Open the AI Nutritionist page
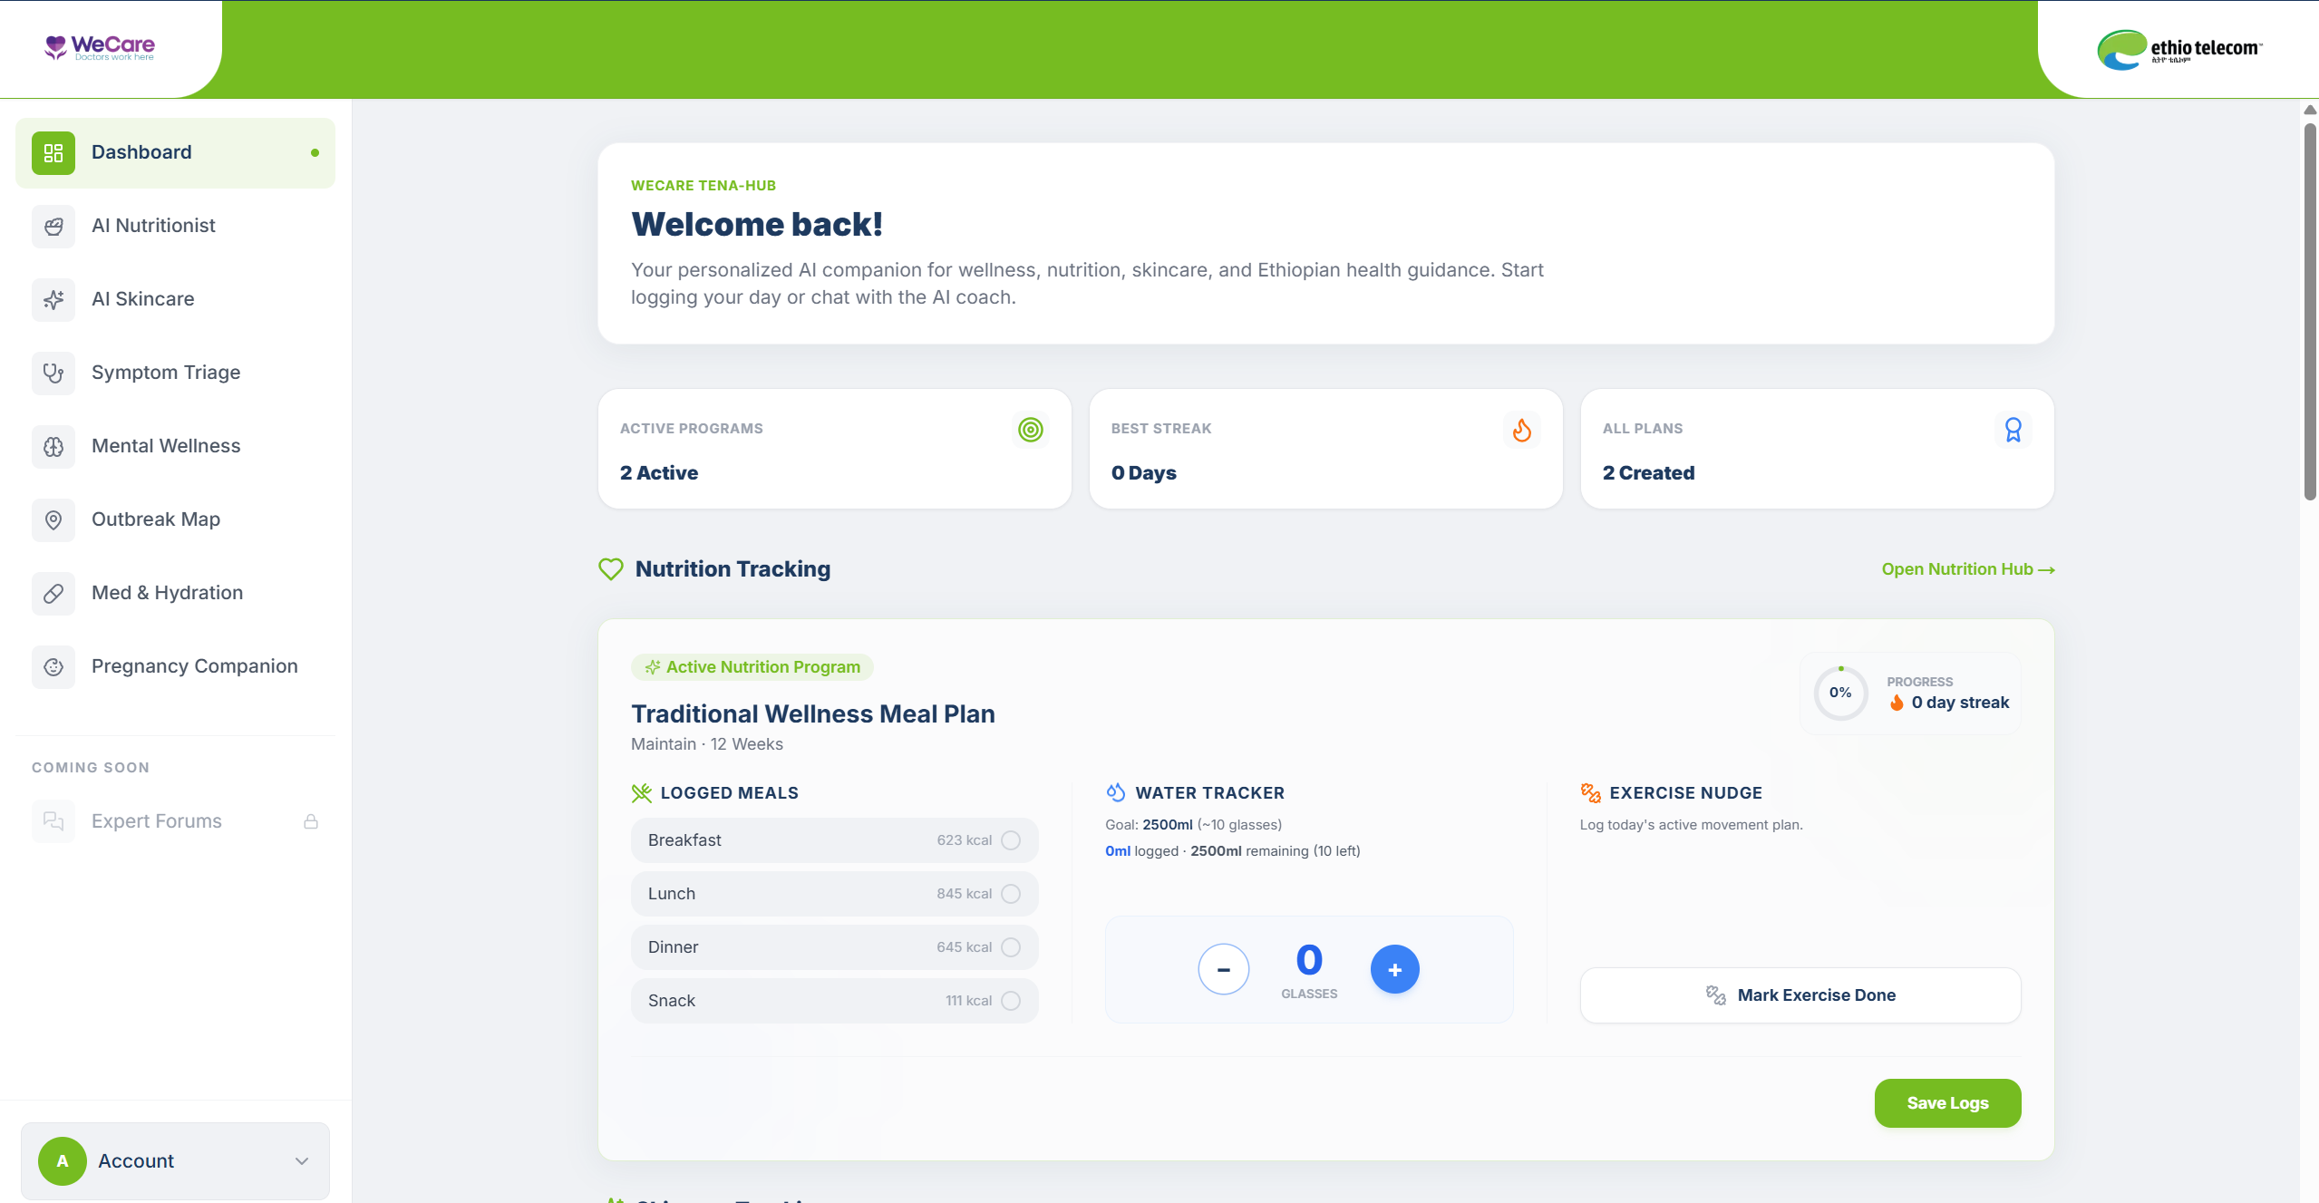The image size is (2319, 1203). tap(175, 226)
